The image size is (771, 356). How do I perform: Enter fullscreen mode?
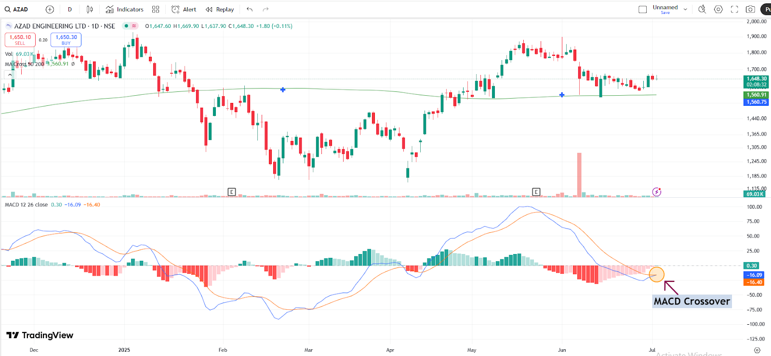tap(734, 9)
